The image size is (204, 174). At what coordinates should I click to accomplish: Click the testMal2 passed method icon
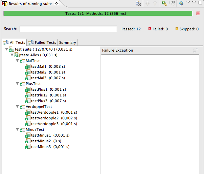28,72
